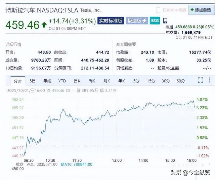Click the ESG badge
Viewport: 215px width, 180px height.
coord(155,21)
